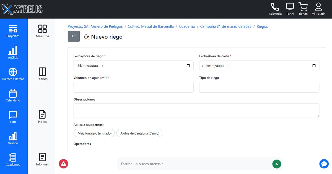Open Notas document icon
332x174 pixels.
[x=42, y=117]
